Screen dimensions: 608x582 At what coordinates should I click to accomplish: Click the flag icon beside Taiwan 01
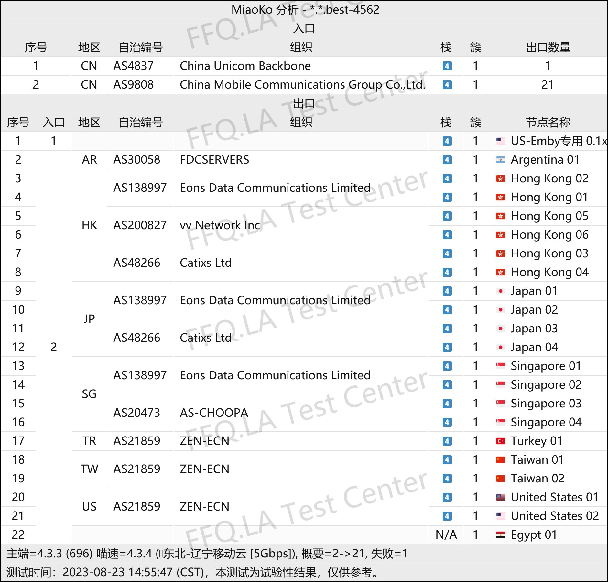(x=500, y=460)
